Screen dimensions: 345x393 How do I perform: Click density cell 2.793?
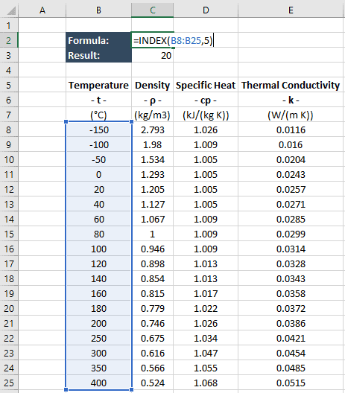pos(152,130)
